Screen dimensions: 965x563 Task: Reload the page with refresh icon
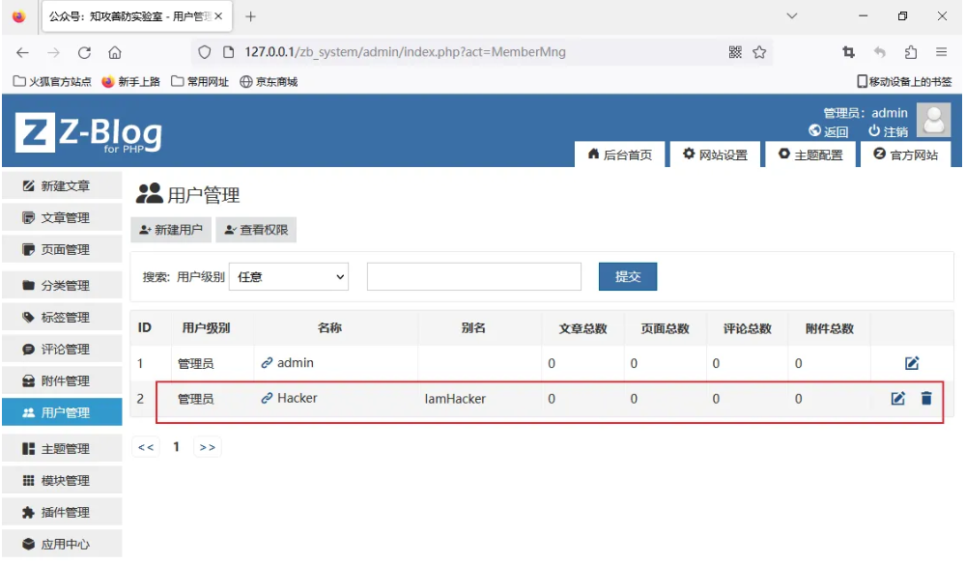click(x=84, y=52)
